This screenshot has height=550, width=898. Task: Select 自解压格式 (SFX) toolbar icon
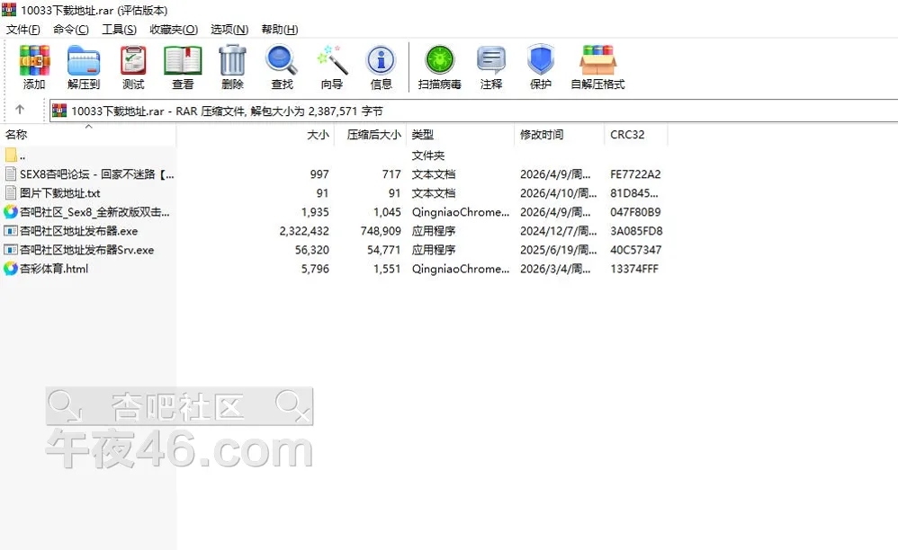point(597,67)
